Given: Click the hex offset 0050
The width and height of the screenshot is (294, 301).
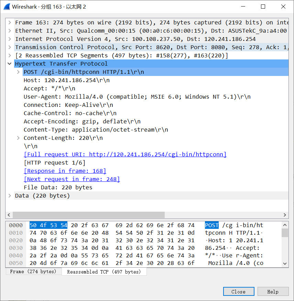Looking at the screenshot, I should tap(16, 263).
